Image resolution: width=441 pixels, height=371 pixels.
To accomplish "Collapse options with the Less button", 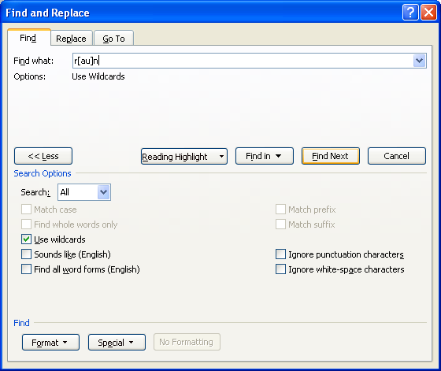I will [43, 156].
